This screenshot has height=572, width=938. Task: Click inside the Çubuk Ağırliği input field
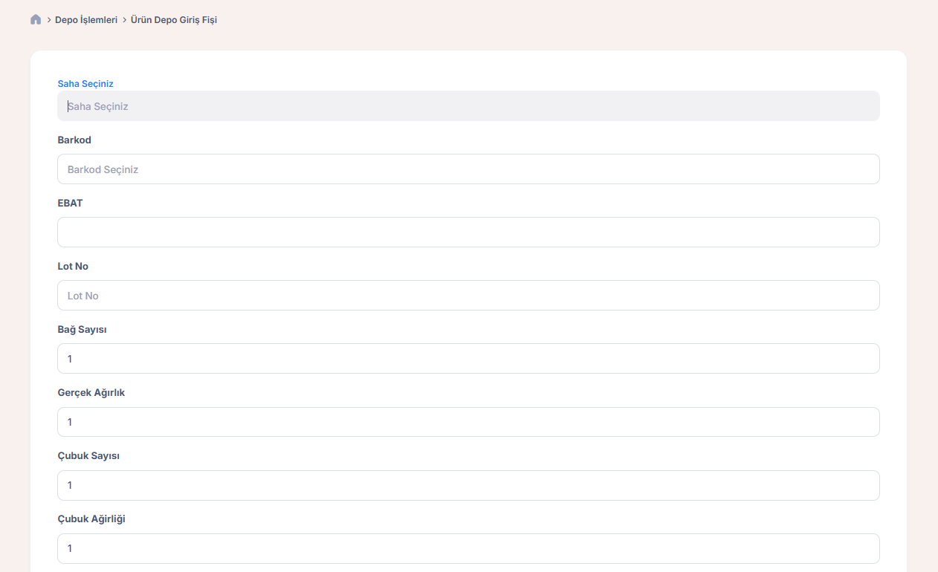[468, 548]
